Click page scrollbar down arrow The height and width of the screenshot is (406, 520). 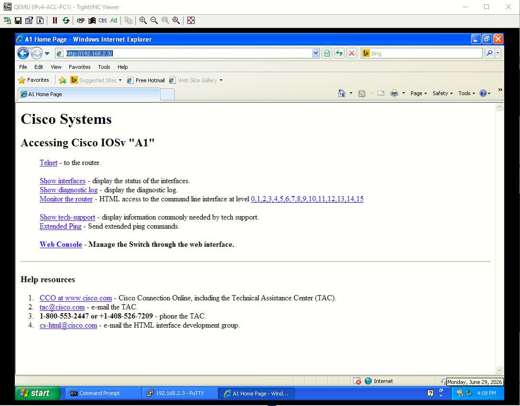[499, 370]
